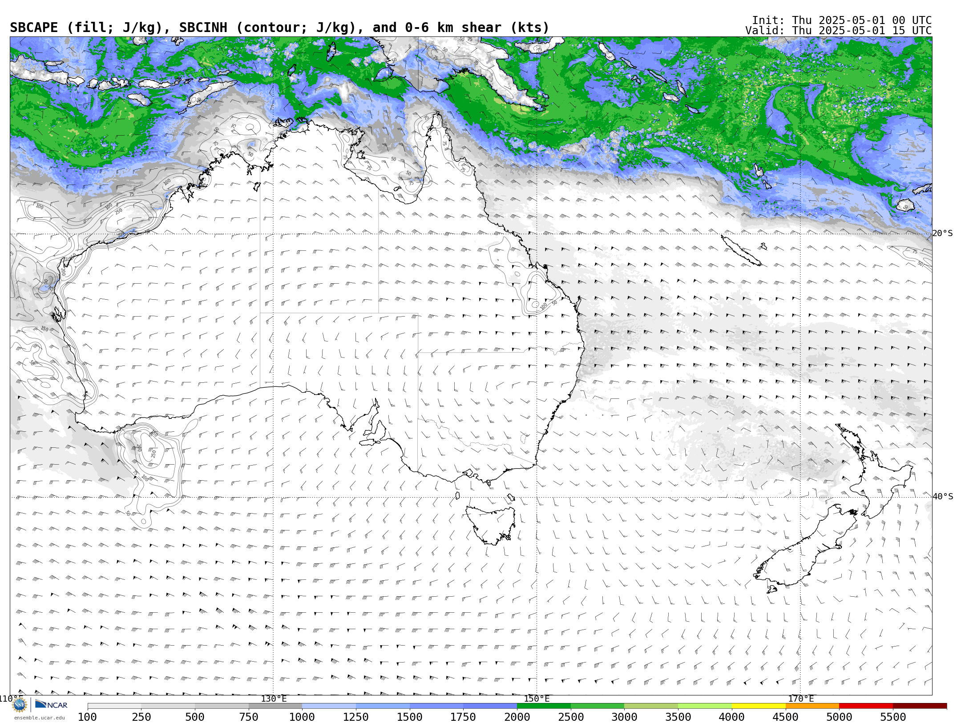This screenshot has height=723, width=961.
Task: Click the colorbar label 3500
Action: pyautogui.click(x=678, y=717)
